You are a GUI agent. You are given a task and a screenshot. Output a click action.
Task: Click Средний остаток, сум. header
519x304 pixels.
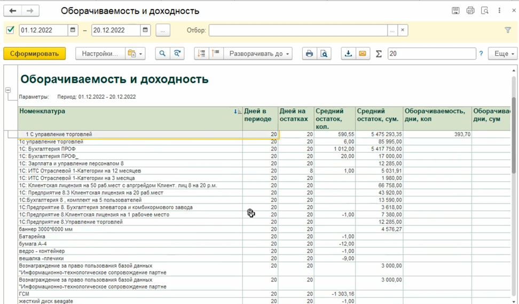[380, 118]
